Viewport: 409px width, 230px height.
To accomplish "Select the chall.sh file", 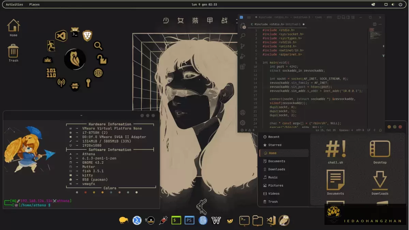I will point(336,152).
